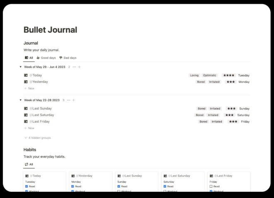Click the four-star rating on @Today row
This screenshot has width=274, height=198.
click(x=229, y=75)
